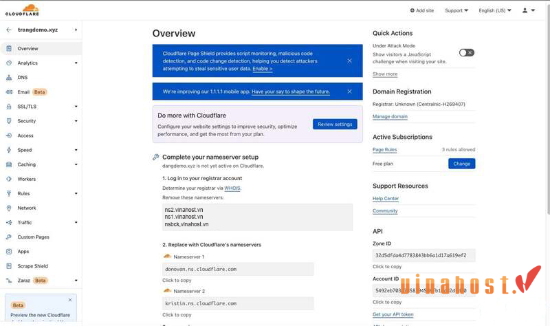Click the Caching drive icon
This screenshot has width=550, height=326.
pos(9,164)
